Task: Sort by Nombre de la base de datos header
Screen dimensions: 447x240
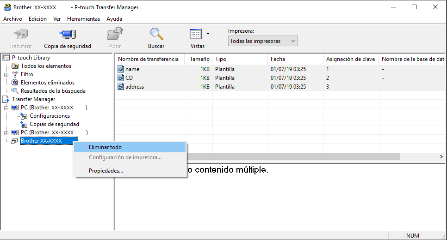Action: (412, 59)
